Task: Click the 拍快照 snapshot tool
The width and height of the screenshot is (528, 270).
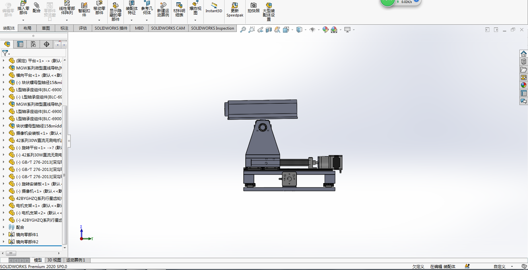Action: [254, 8]
